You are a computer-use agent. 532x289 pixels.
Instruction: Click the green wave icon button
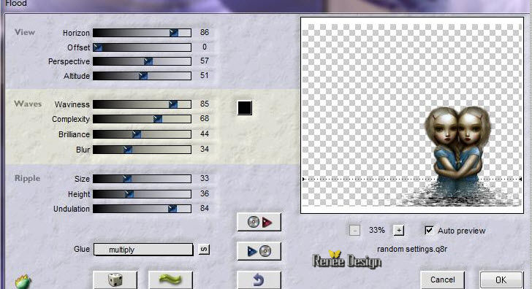point(170,280)
